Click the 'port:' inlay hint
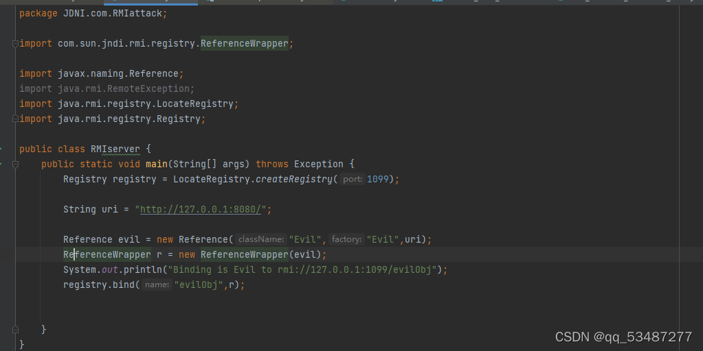Image resolution: width=703 pixels, height=351 pixels. pos(353,180)
